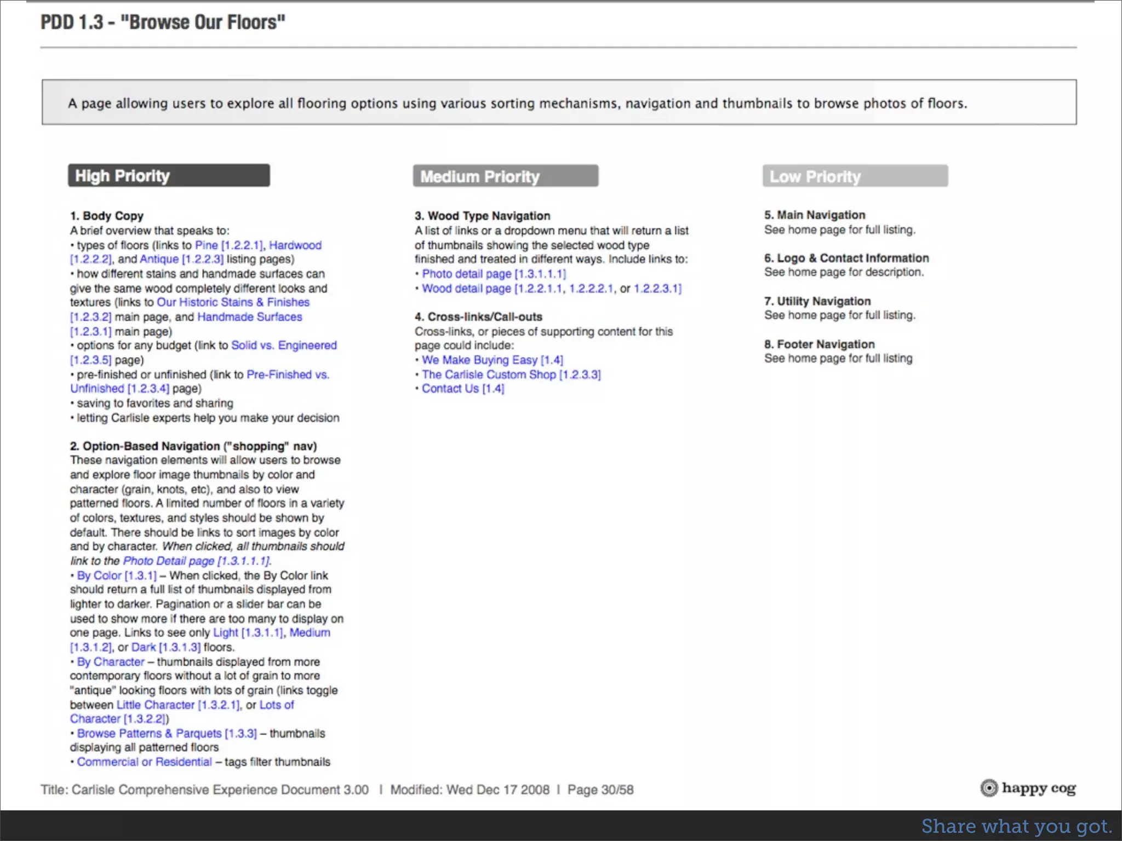This screenshot has height=841, width=1122.
Task: Click the Handmade Surfaces link
Action: pyautogui.click(x=249, y=317)
